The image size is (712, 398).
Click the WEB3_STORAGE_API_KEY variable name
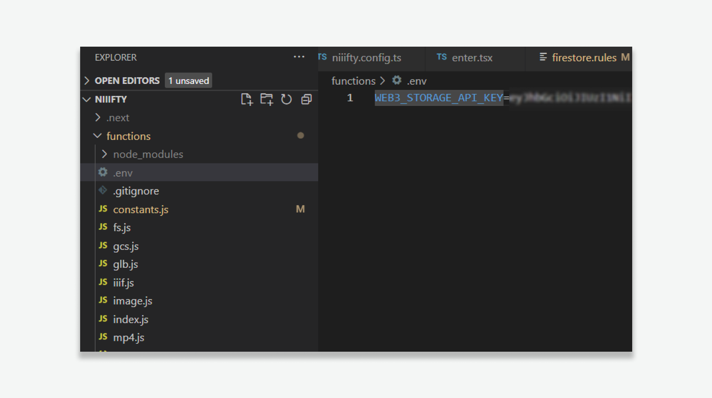439,98
